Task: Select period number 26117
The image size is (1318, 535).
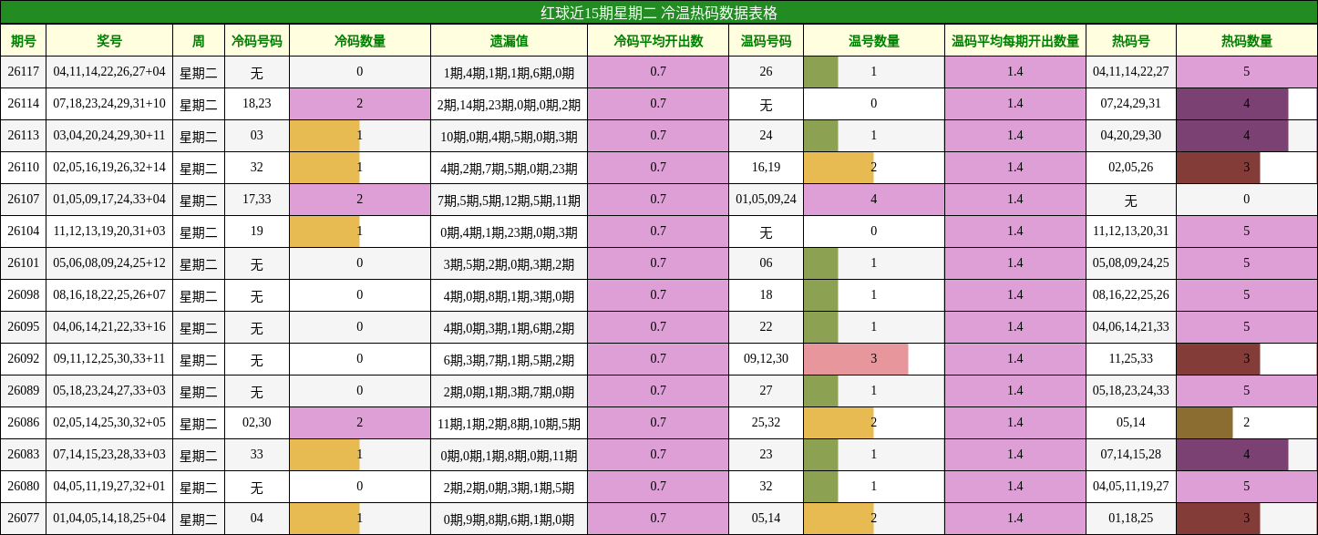Action: (24, 72)
